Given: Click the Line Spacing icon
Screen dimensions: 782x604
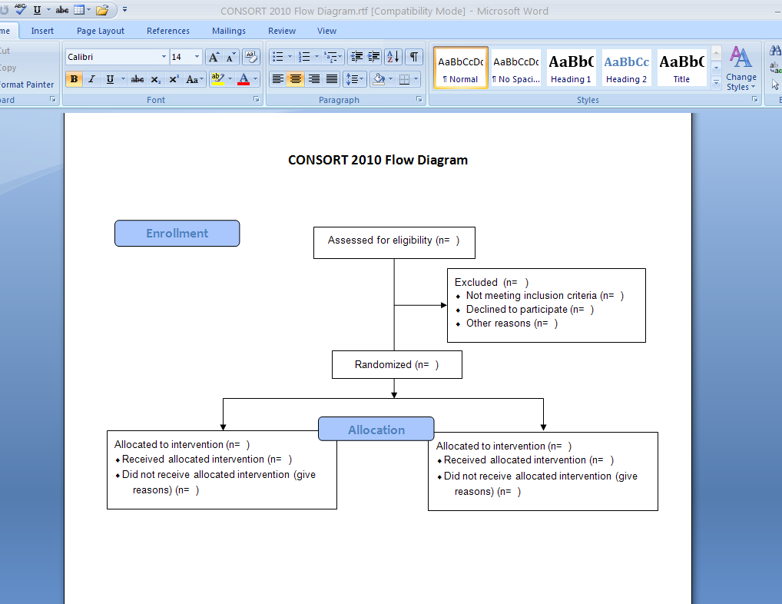Looking at the screenshot, I should [355, 79].
